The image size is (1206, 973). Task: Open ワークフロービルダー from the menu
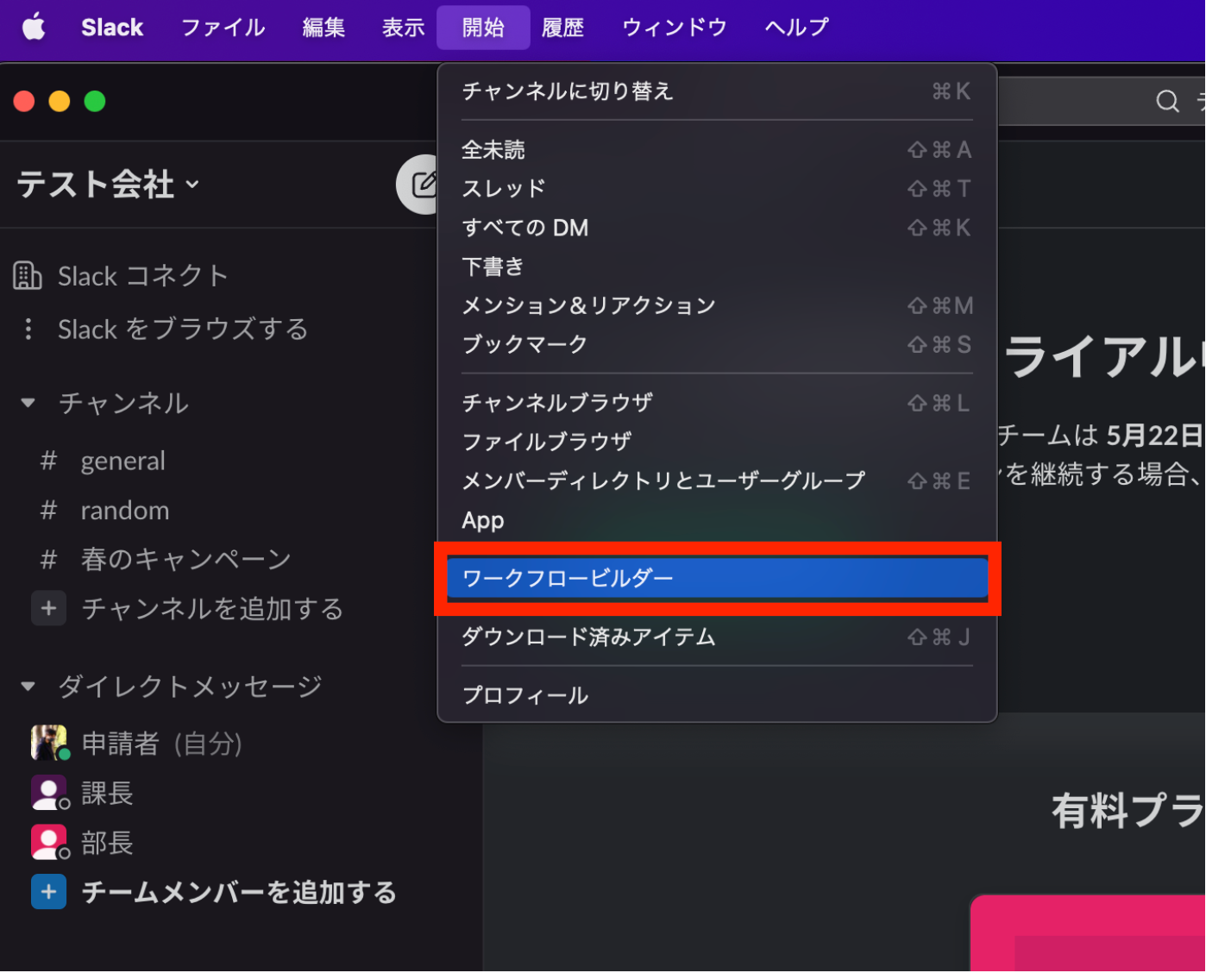[717, 578]
